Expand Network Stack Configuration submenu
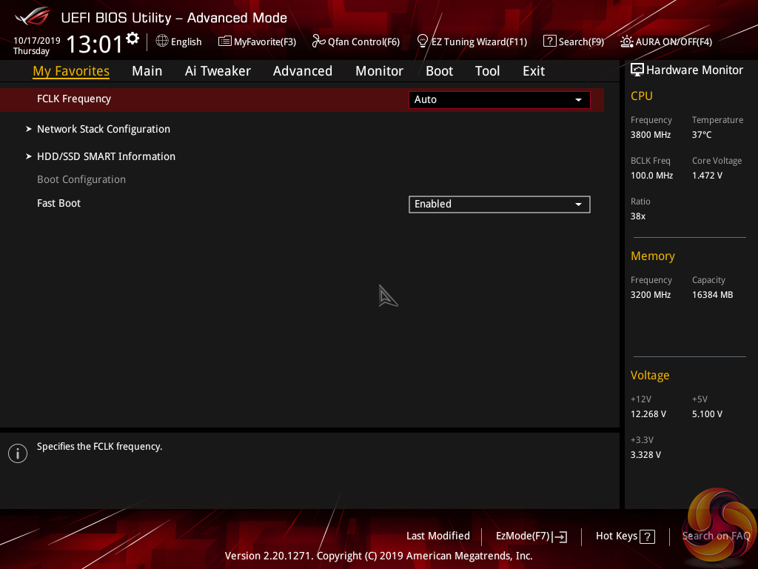 pyautogui.click(x=104, y=129)
